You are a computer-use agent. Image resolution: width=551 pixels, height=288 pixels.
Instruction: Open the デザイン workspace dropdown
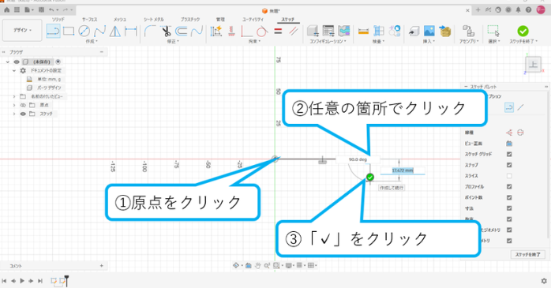pos(22,30)
